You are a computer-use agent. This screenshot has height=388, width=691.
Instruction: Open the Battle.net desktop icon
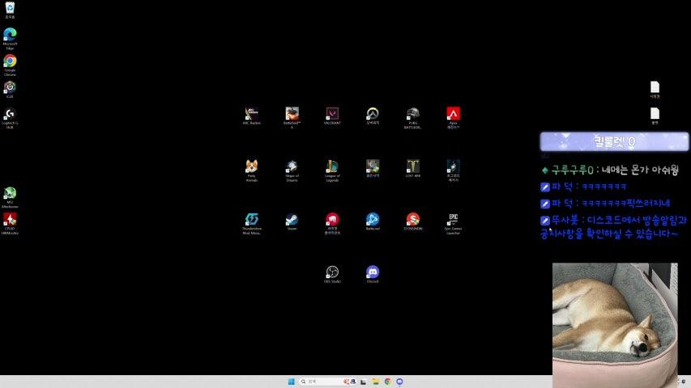(373, 219)
